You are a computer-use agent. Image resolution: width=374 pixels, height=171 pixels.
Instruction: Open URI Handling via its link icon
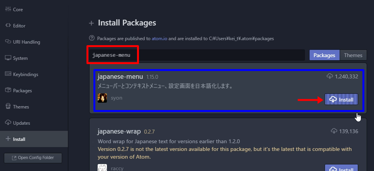[x=8, y=42]
